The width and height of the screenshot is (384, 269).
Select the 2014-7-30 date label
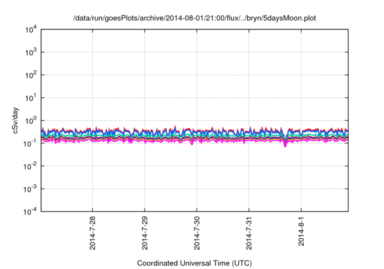(197, 233)
